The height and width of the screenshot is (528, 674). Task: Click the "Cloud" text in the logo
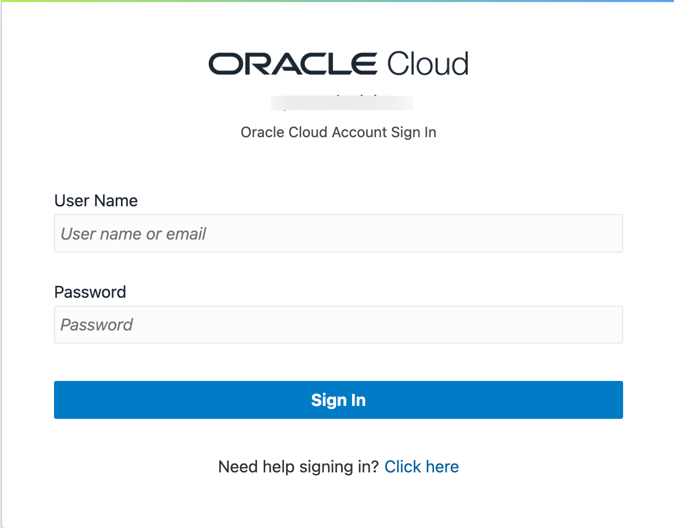coord(427,64)
